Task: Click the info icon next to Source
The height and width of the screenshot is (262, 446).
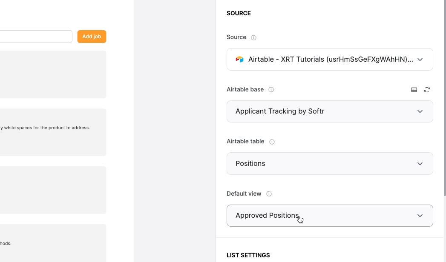Action: (x=253, y=37)
